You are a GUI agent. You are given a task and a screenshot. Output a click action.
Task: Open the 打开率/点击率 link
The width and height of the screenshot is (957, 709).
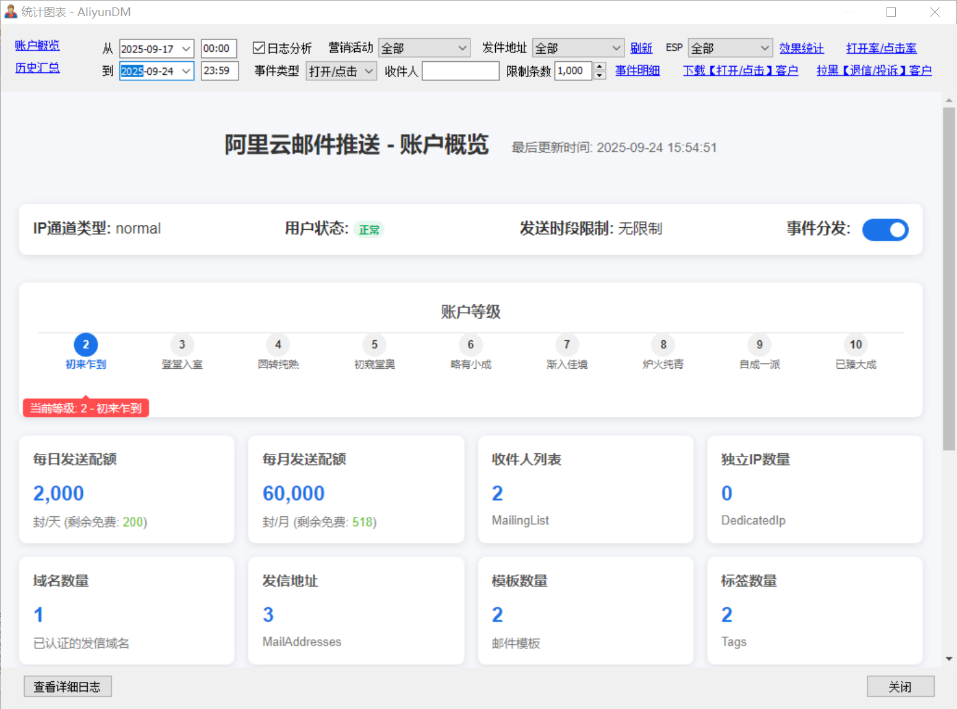tap(881, 48)
